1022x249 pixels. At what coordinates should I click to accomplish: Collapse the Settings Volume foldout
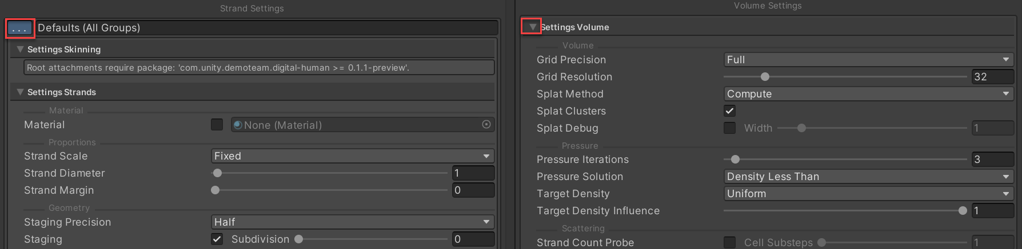533,27
